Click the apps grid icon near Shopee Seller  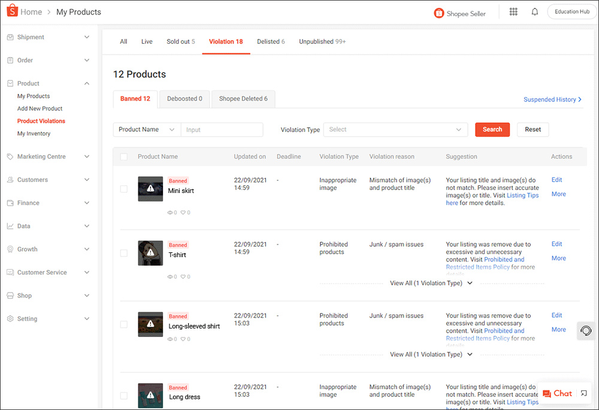point(513,11)
